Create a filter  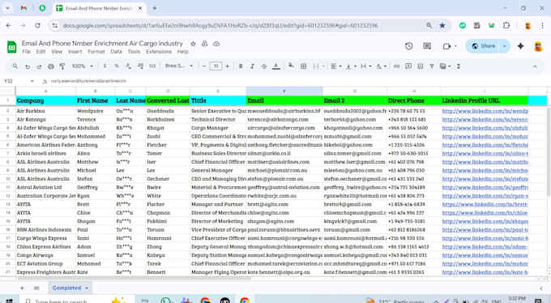pos(432,66)
